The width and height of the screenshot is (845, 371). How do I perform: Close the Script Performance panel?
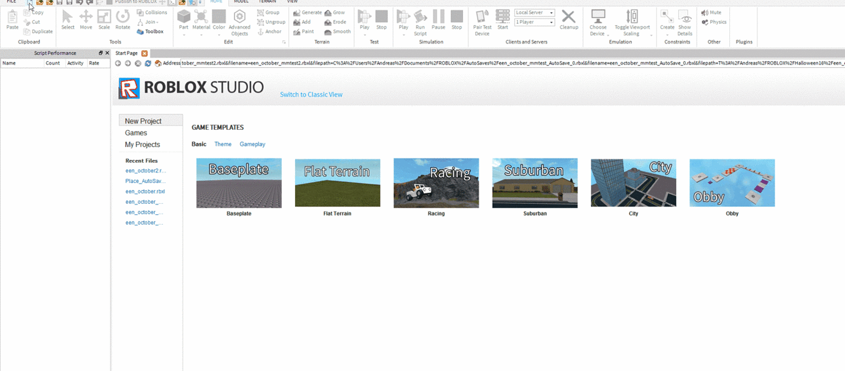click(x=107, y=53)
